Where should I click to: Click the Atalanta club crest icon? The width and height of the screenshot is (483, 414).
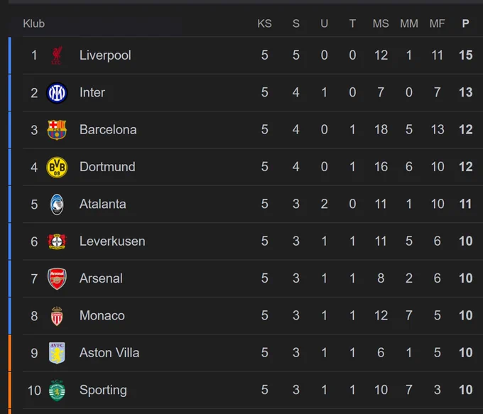click(x=57, y=205)
